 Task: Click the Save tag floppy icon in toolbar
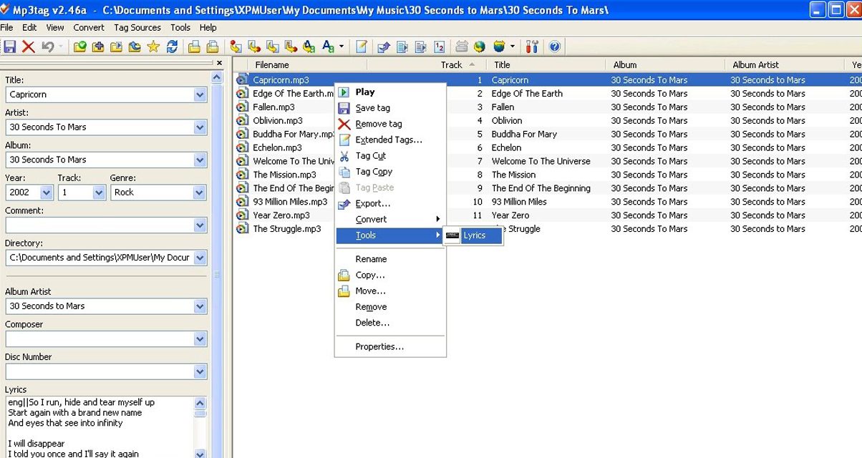(10, 47)
